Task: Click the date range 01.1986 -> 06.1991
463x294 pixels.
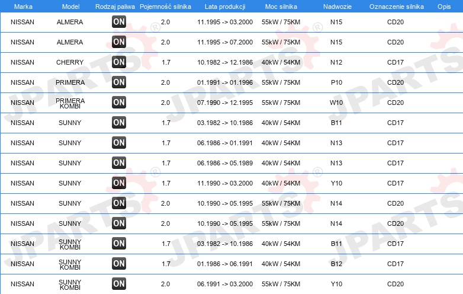Action: pyautogui.click(x=225, y=264)
